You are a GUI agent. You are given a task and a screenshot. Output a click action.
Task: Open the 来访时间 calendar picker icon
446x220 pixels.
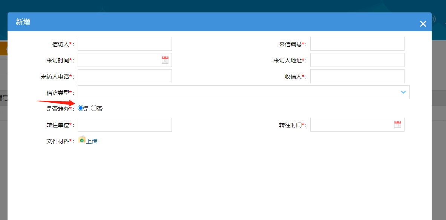pyautogui.click(x=165, y=60)
